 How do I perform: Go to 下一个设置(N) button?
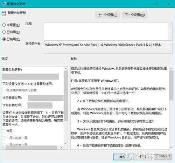(135, 15)
